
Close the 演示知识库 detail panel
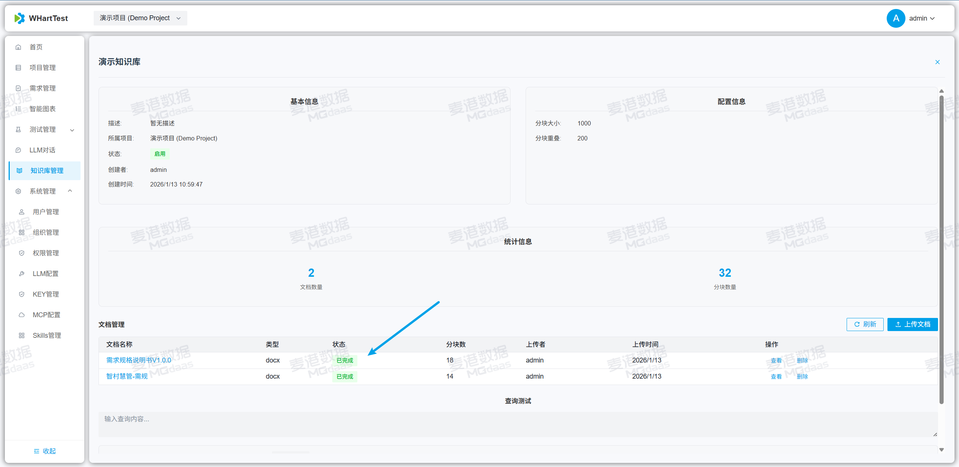[x=937, y=62]
